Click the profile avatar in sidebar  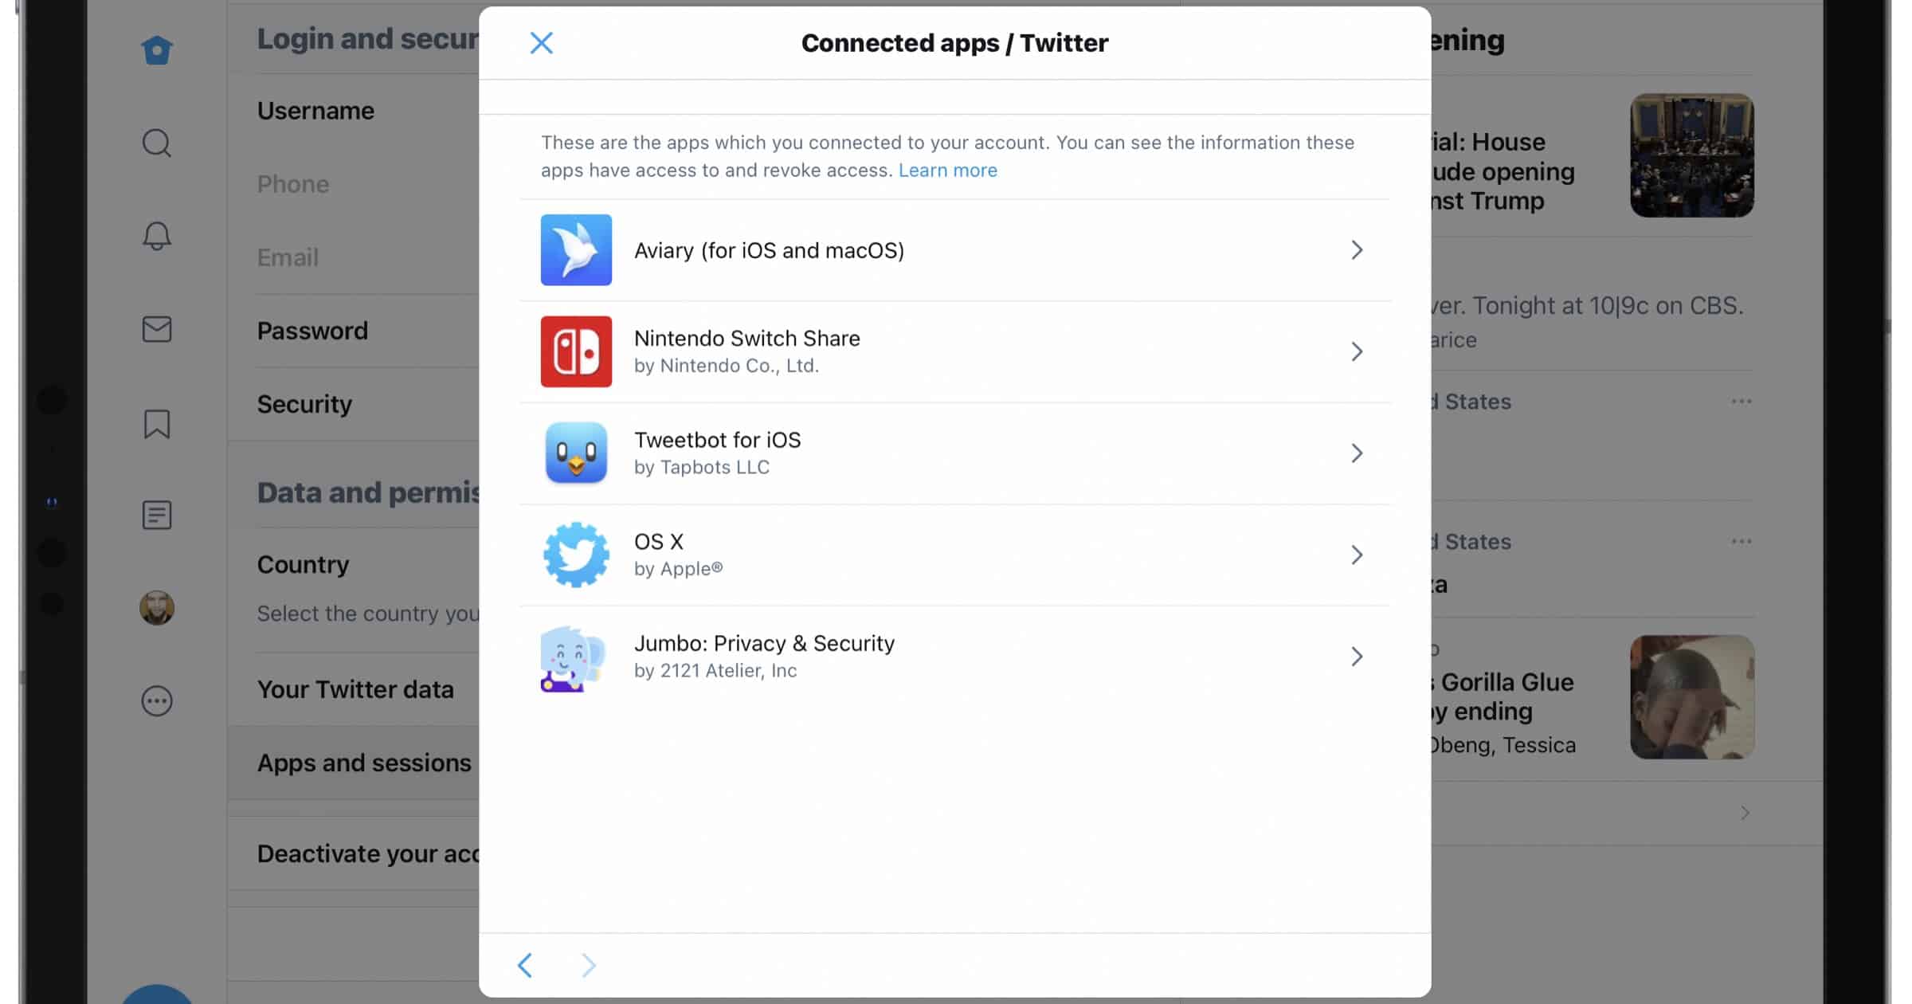click(x=157, y=608)
